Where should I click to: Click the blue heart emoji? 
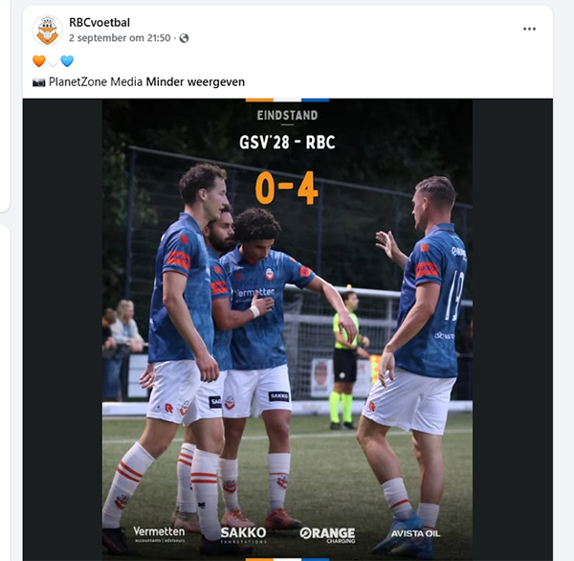[x=67, y=61]
